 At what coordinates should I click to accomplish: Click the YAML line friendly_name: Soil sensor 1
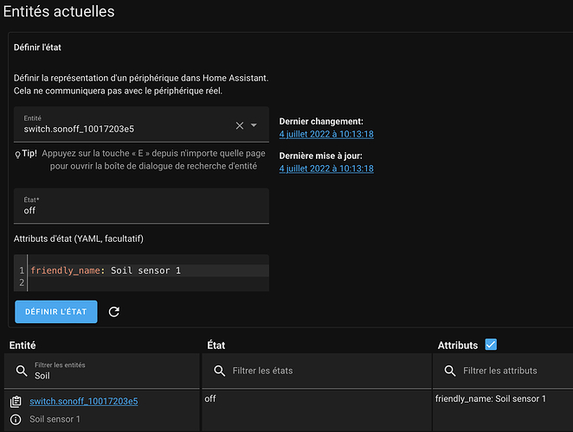(106, 270)
